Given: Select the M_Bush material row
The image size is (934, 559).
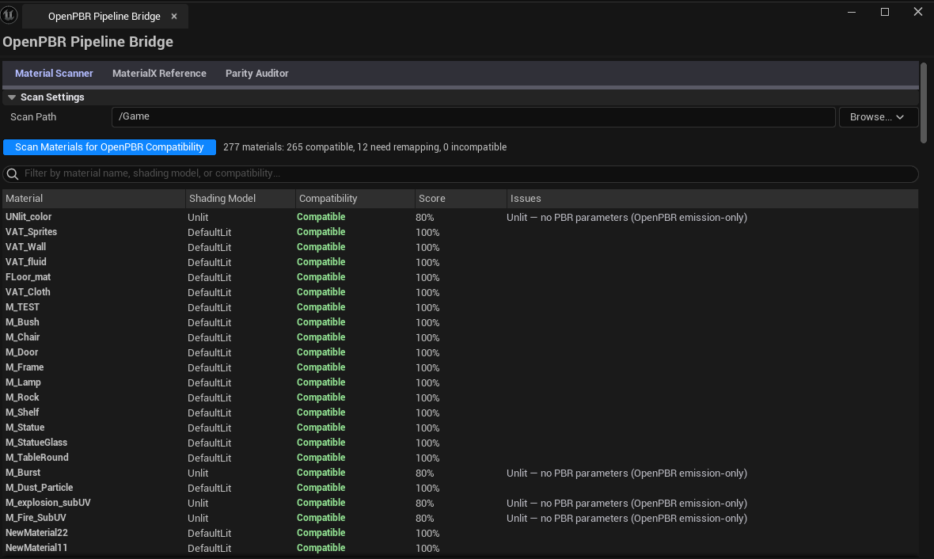Looking at the screenshot, I should pos(461,321).
